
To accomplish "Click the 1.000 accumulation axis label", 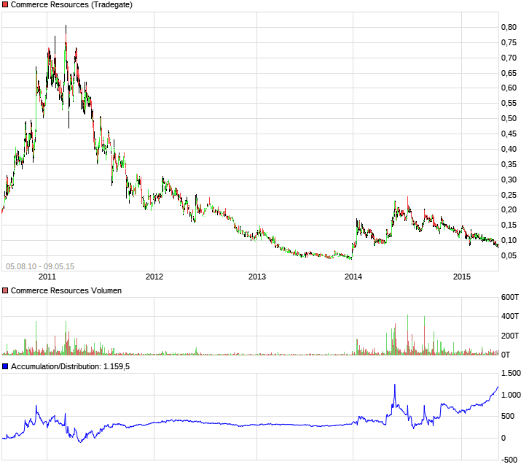I will (511, 395).
